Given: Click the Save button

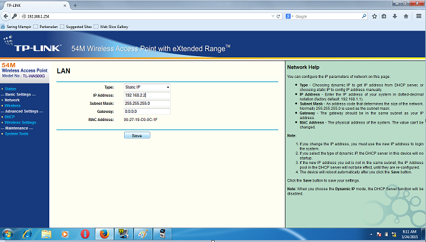Looking at the screenshot, I should [137, 135].
